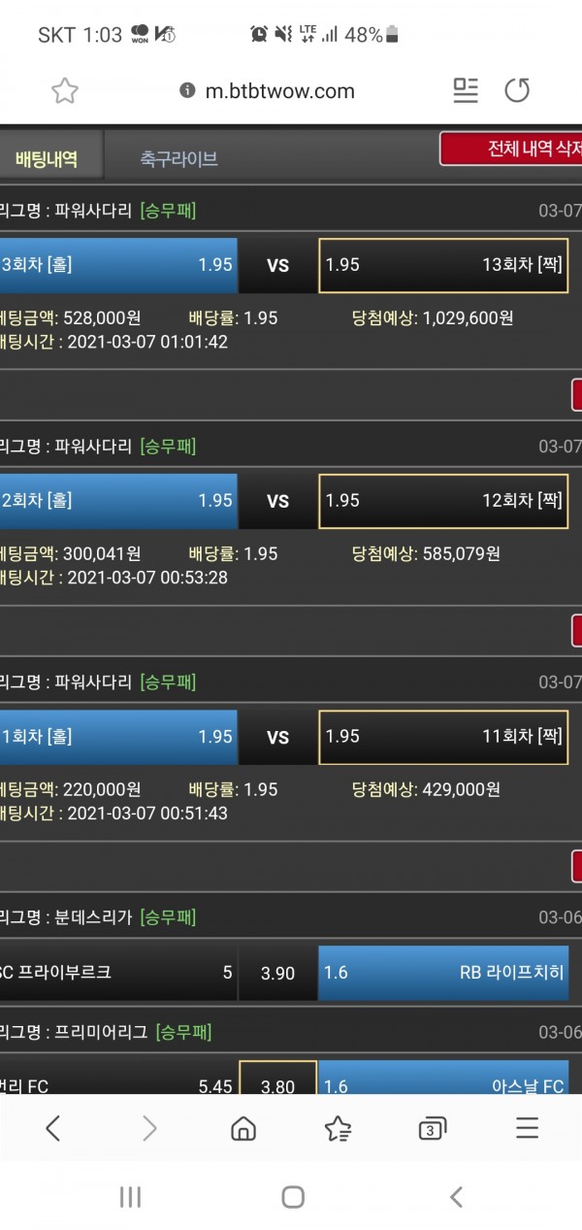
Task: Open the tab switcher showing 3
Action: tap(432, 1127)
